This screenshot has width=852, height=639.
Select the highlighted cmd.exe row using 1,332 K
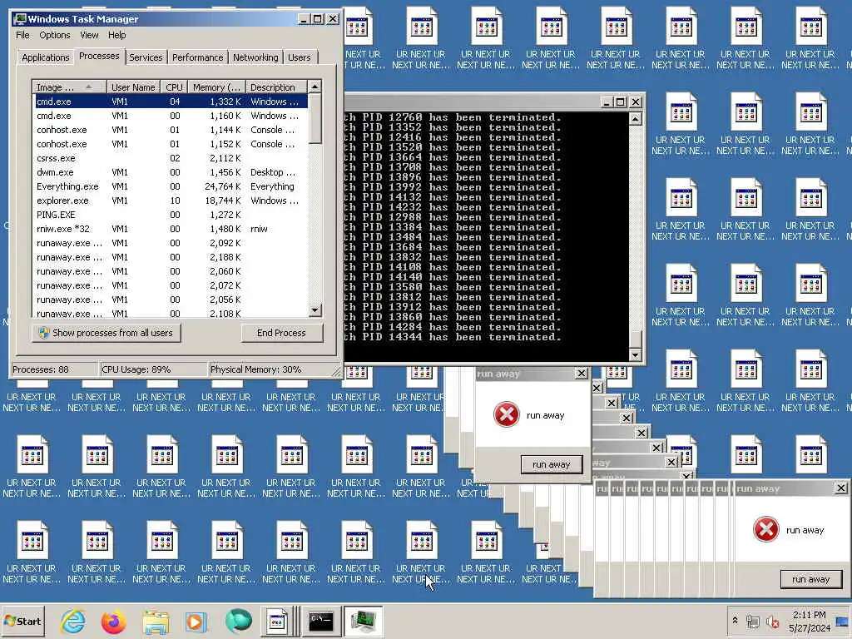171,102
